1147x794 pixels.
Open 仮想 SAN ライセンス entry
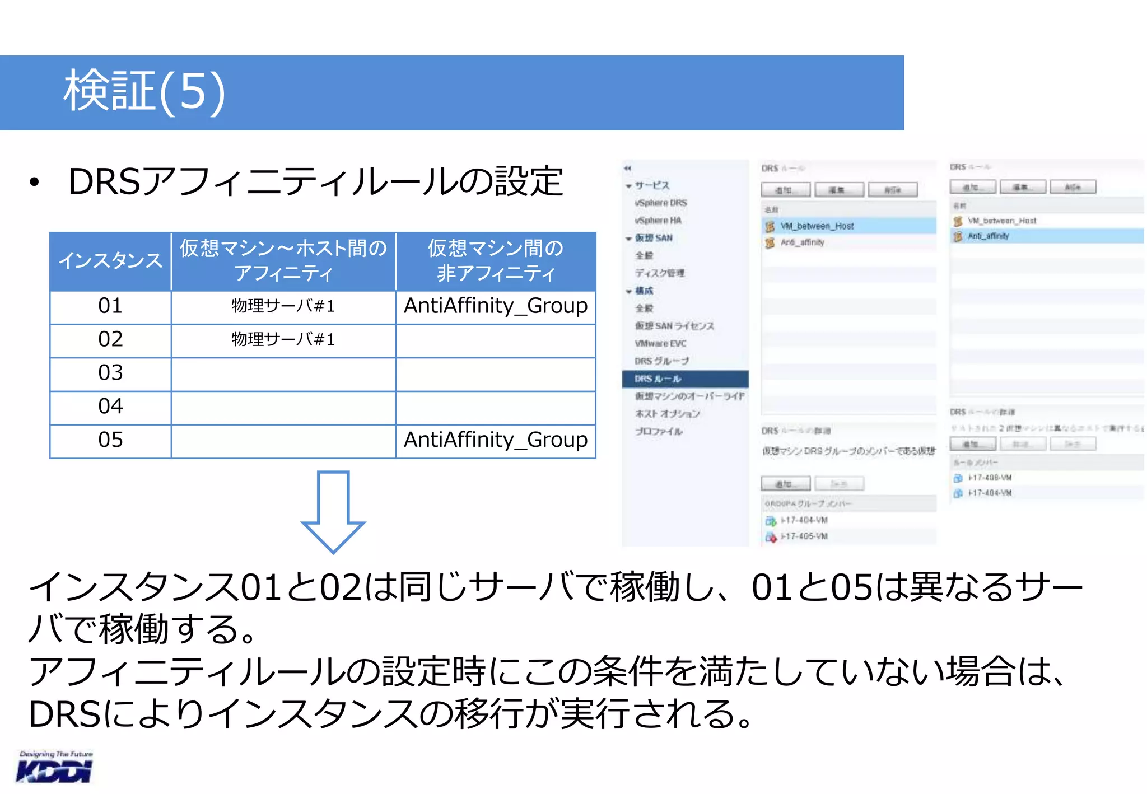click(674, 326)
